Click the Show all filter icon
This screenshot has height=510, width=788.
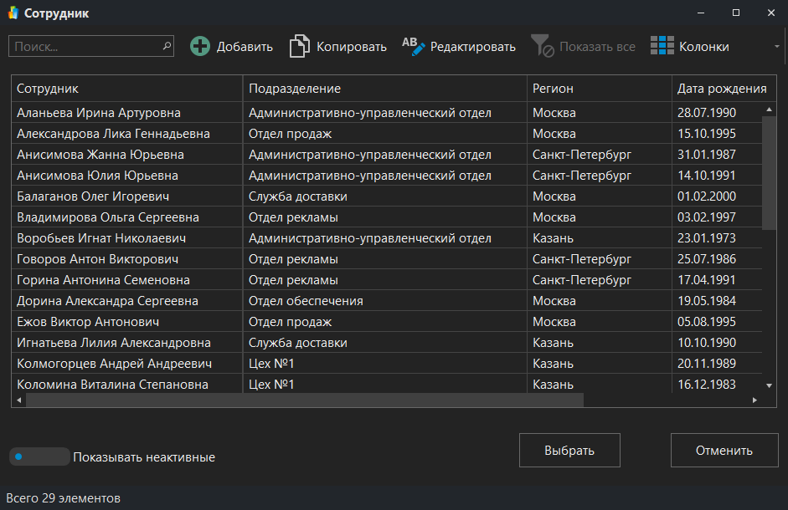coord(543,47)
